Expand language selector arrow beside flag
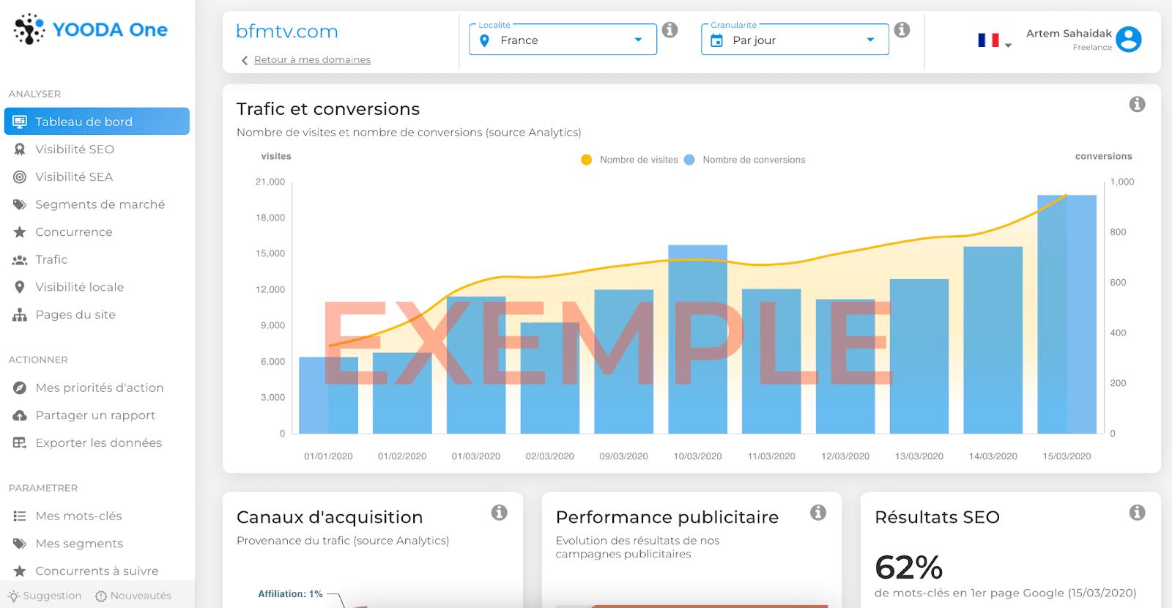 click(1008, 45)
